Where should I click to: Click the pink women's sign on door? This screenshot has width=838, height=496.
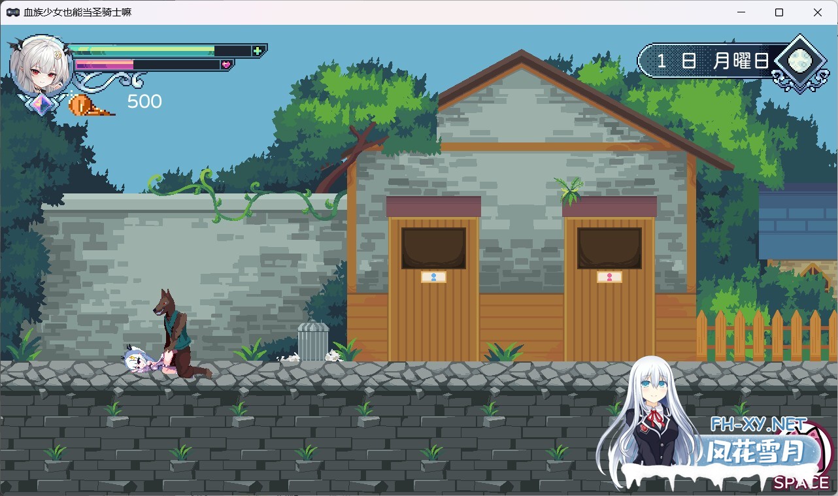609,277
